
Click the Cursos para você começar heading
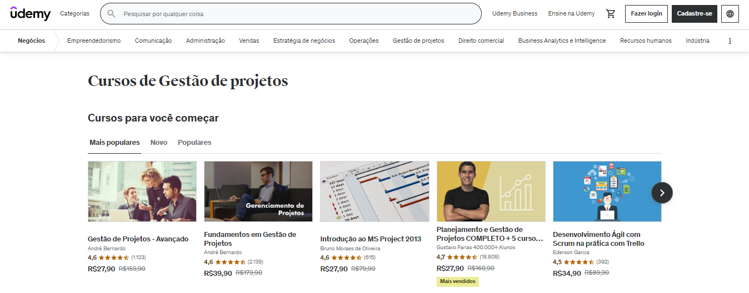coord(153,118)
